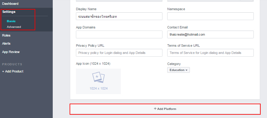The width and height of the screenshot is (267, 118).
Task: Click + Add Product link
Action: pyautogui.click(x=13, y=72)
